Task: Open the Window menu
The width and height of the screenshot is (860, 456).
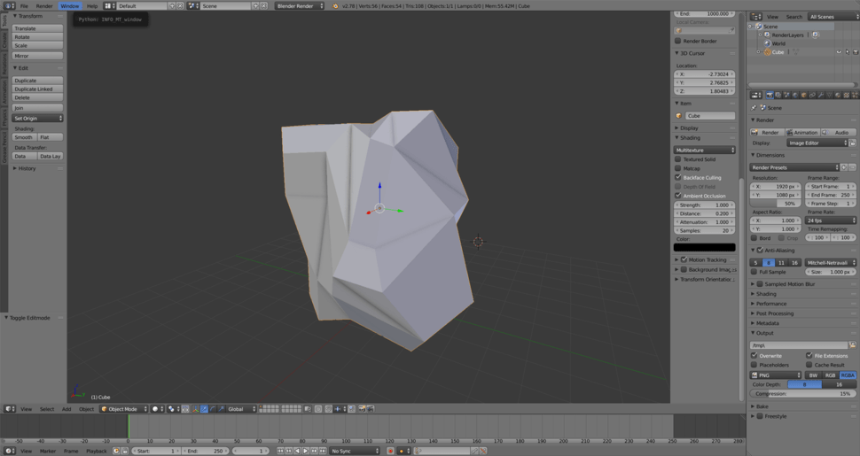Action: coord(69,6)
